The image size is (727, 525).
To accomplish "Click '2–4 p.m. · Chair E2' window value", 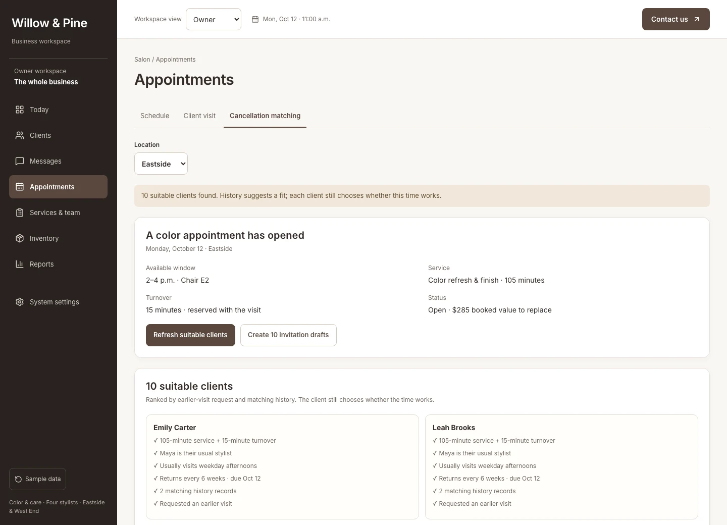I will click(178, 280).
